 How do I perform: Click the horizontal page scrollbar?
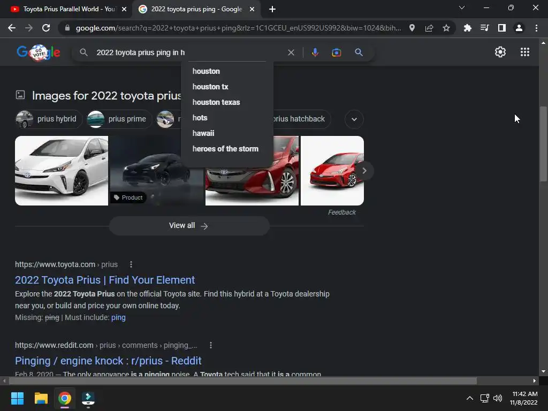tap(242, 380)
